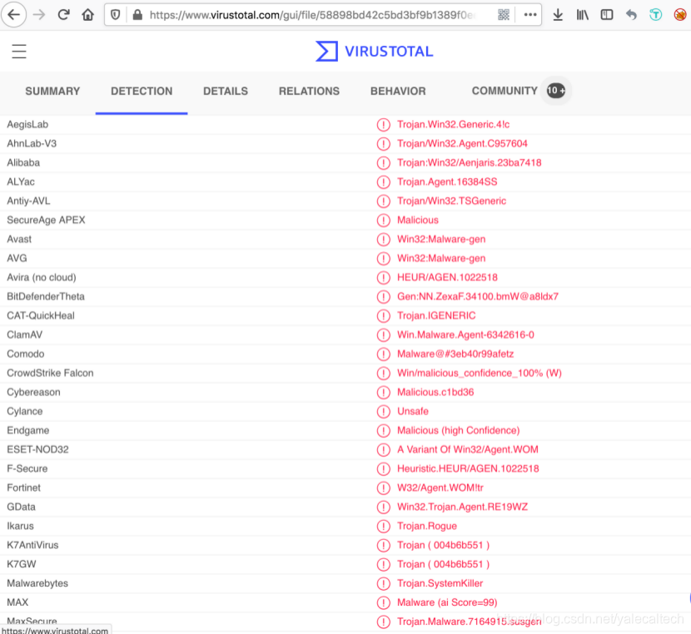This screenshot has height=634, width=691.
Task: Open the browser home page icon
Action: coord(88,15)
